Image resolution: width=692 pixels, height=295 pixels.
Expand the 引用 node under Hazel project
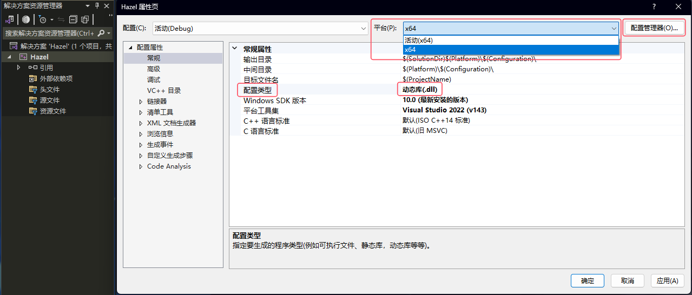point(18,68)
